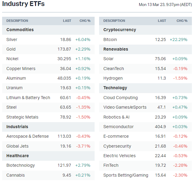Open the Biotechnology ETF row
The image size is (194, 182).
(x=21, y=165)
